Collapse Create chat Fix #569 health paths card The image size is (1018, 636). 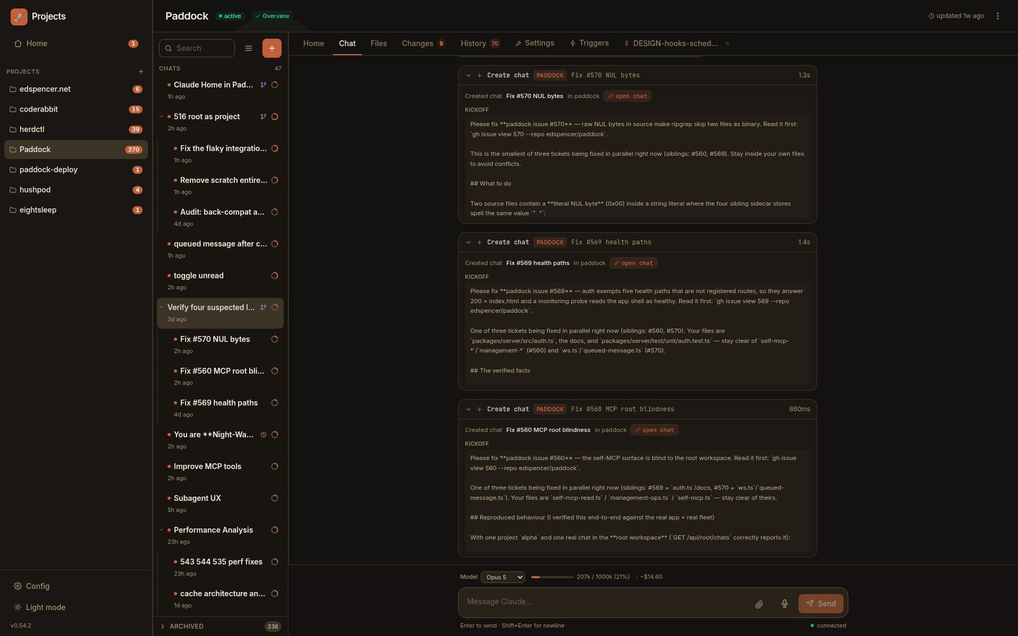pyautogui.click(x=468, y=242)
